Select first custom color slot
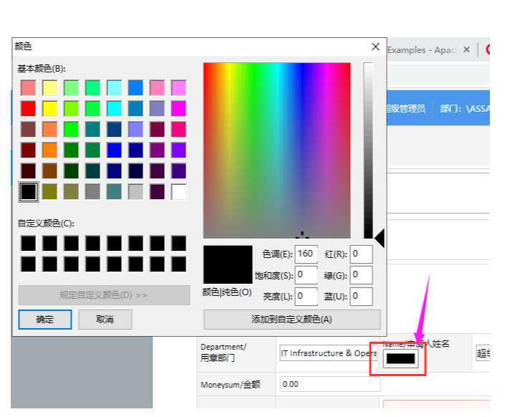The image size is (515, 417). (28, 244)
